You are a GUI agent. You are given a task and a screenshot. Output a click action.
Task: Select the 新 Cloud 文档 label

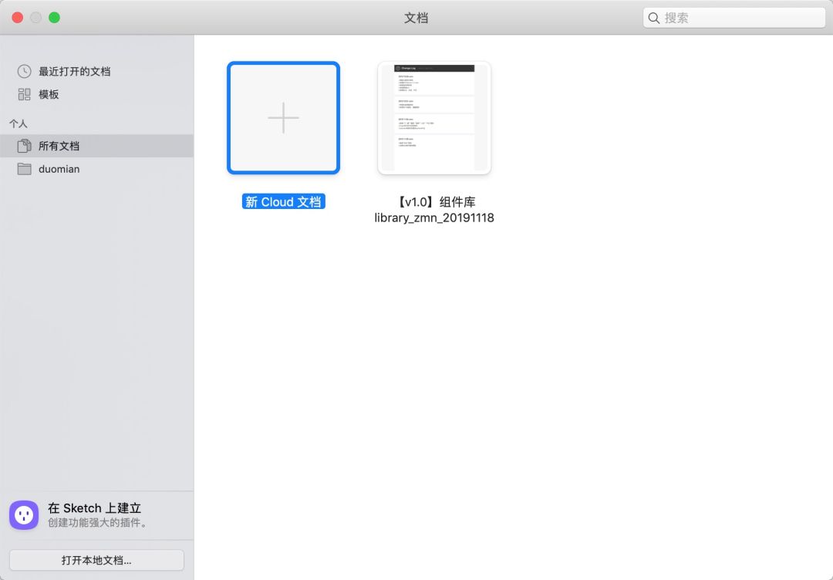point(283,202)
